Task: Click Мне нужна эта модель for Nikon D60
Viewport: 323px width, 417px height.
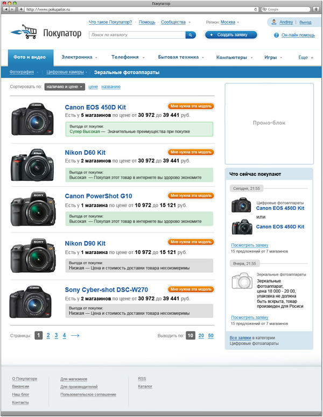Action: [191, 152]
